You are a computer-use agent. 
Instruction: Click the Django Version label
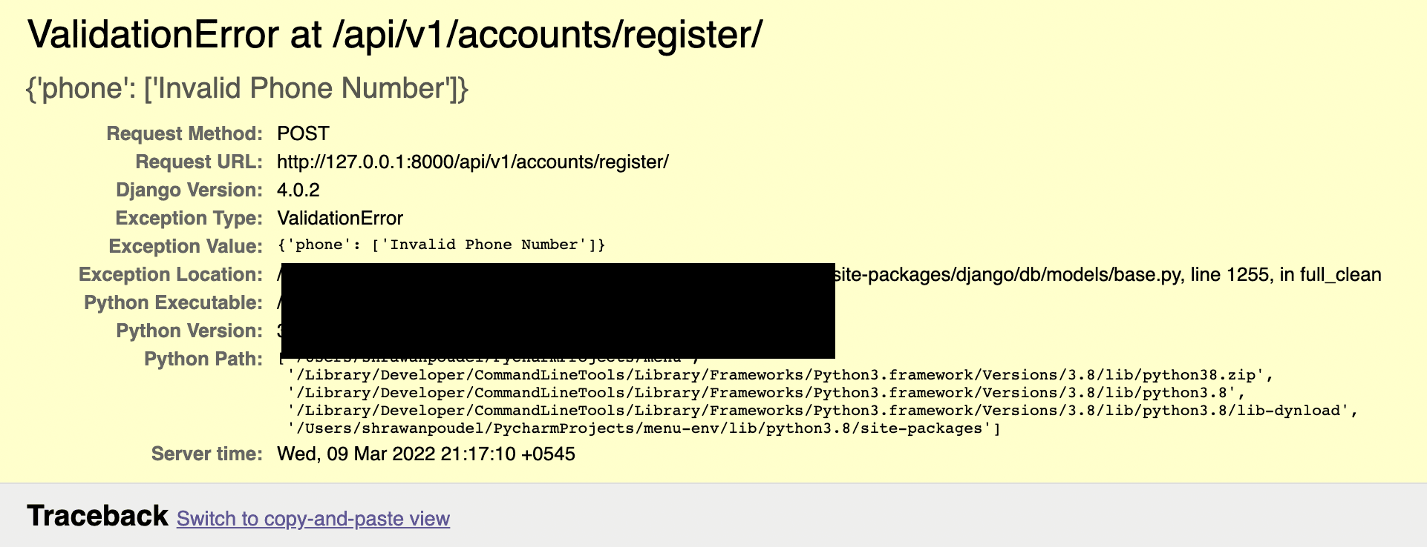point(189,190)
